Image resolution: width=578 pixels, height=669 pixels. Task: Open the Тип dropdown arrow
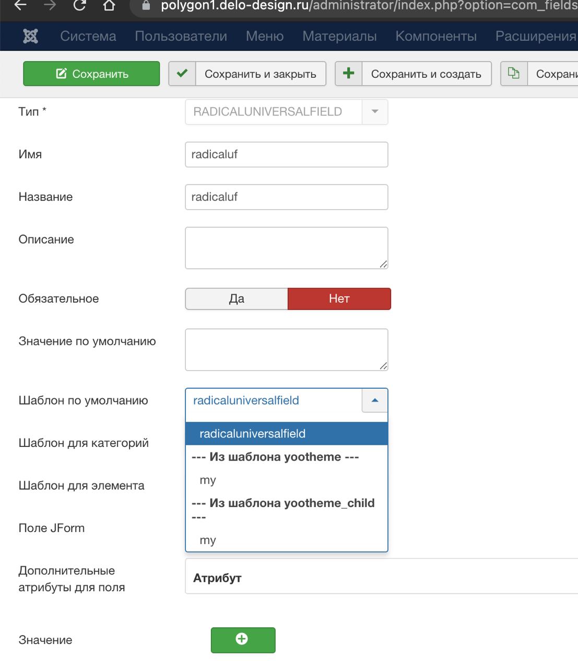374,111
